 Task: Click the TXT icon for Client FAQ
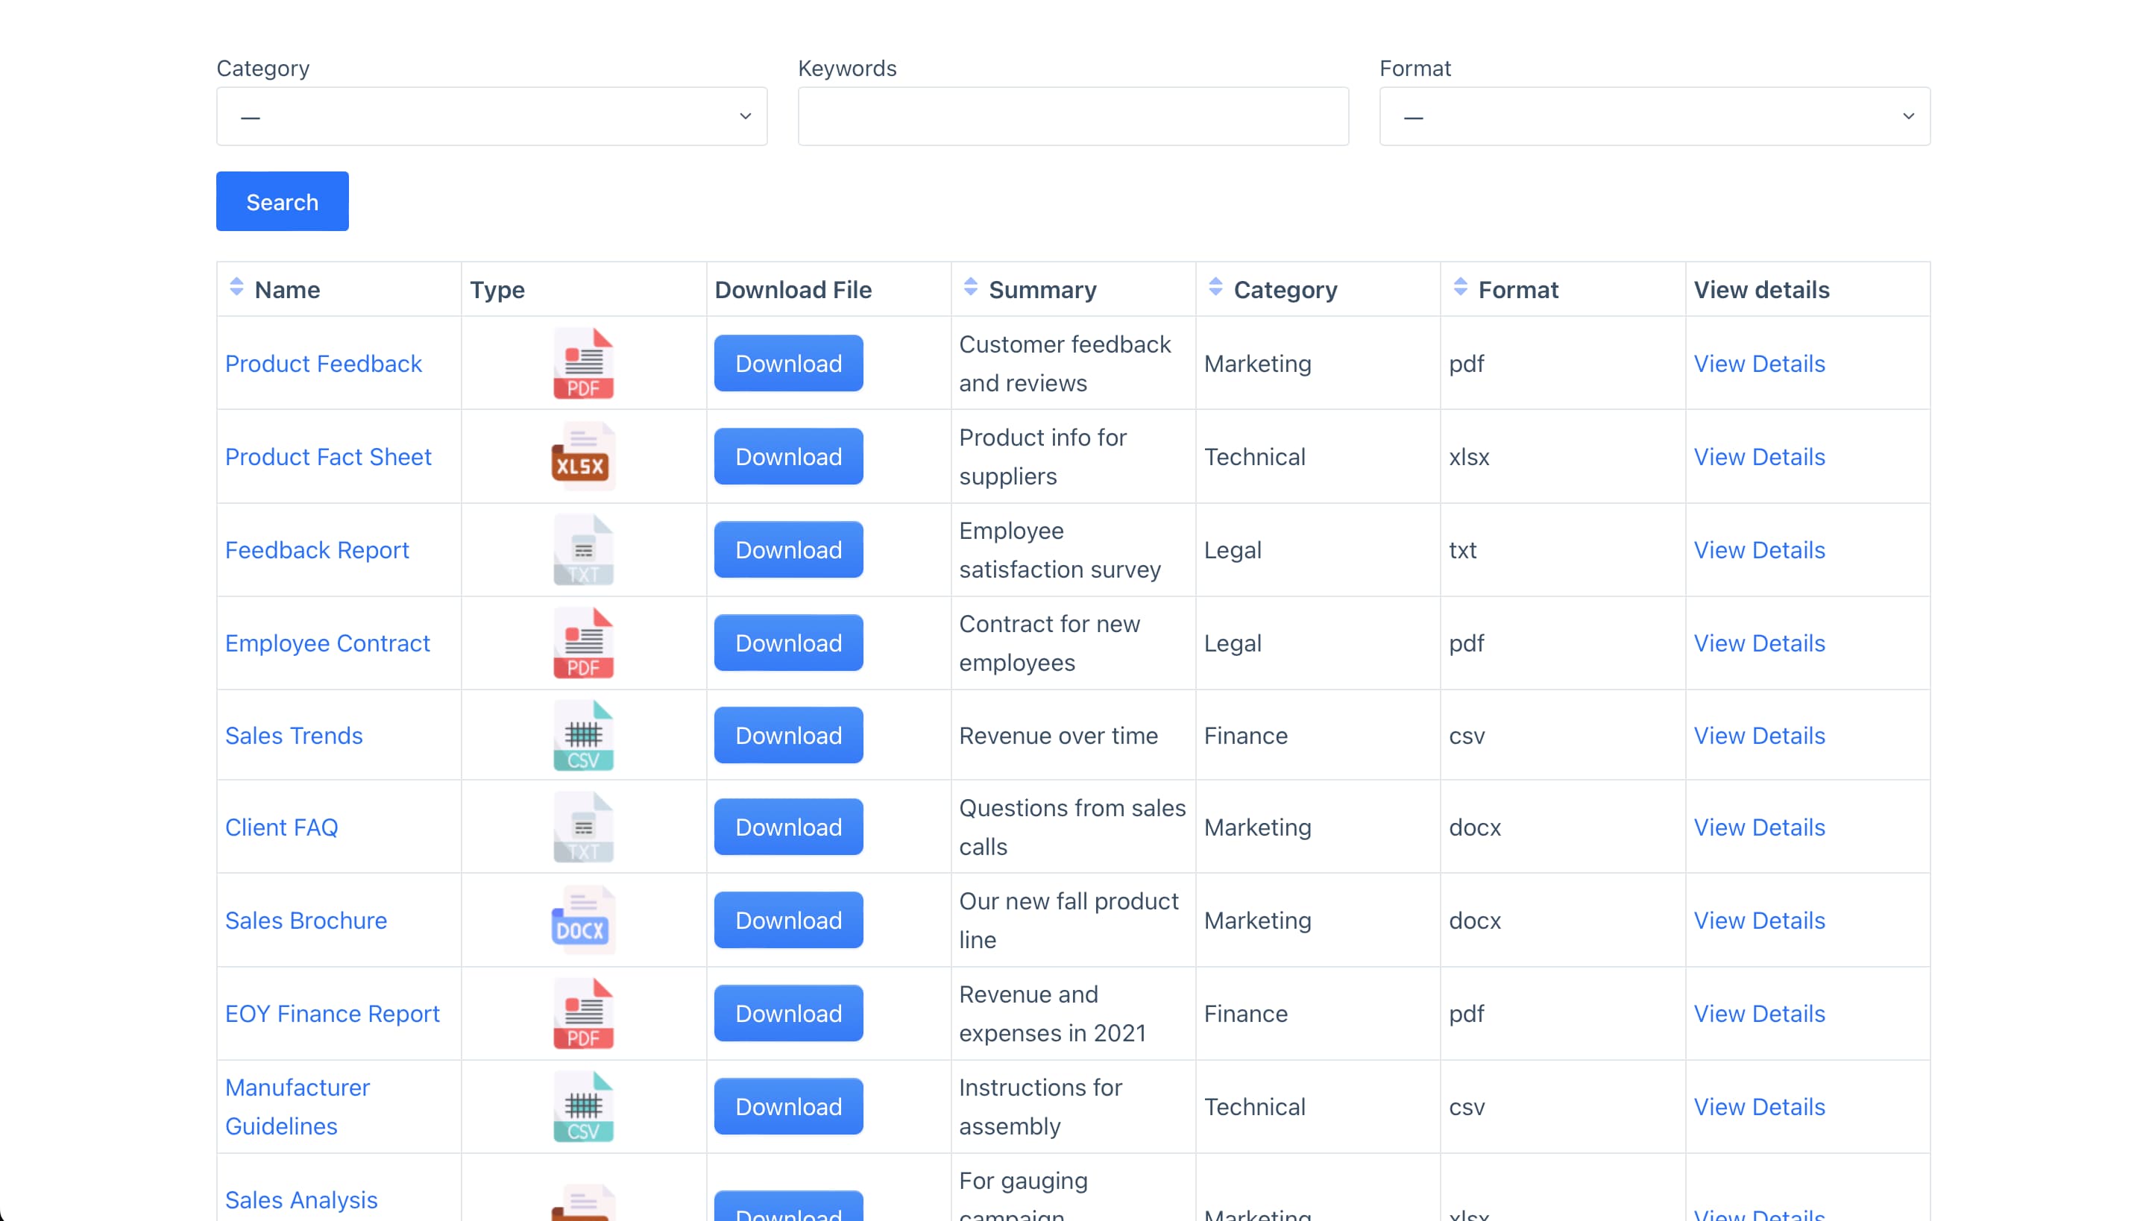583,827
